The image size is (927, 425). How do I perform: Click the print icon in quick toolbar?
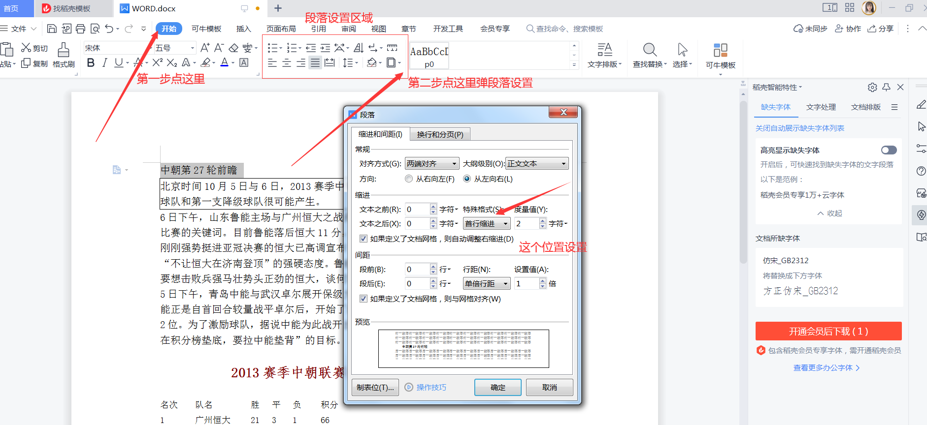81,29
